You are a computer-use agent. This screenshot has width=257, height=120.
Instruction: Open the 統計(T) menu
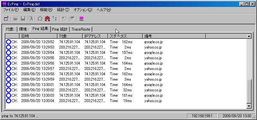tap(63, 10)
